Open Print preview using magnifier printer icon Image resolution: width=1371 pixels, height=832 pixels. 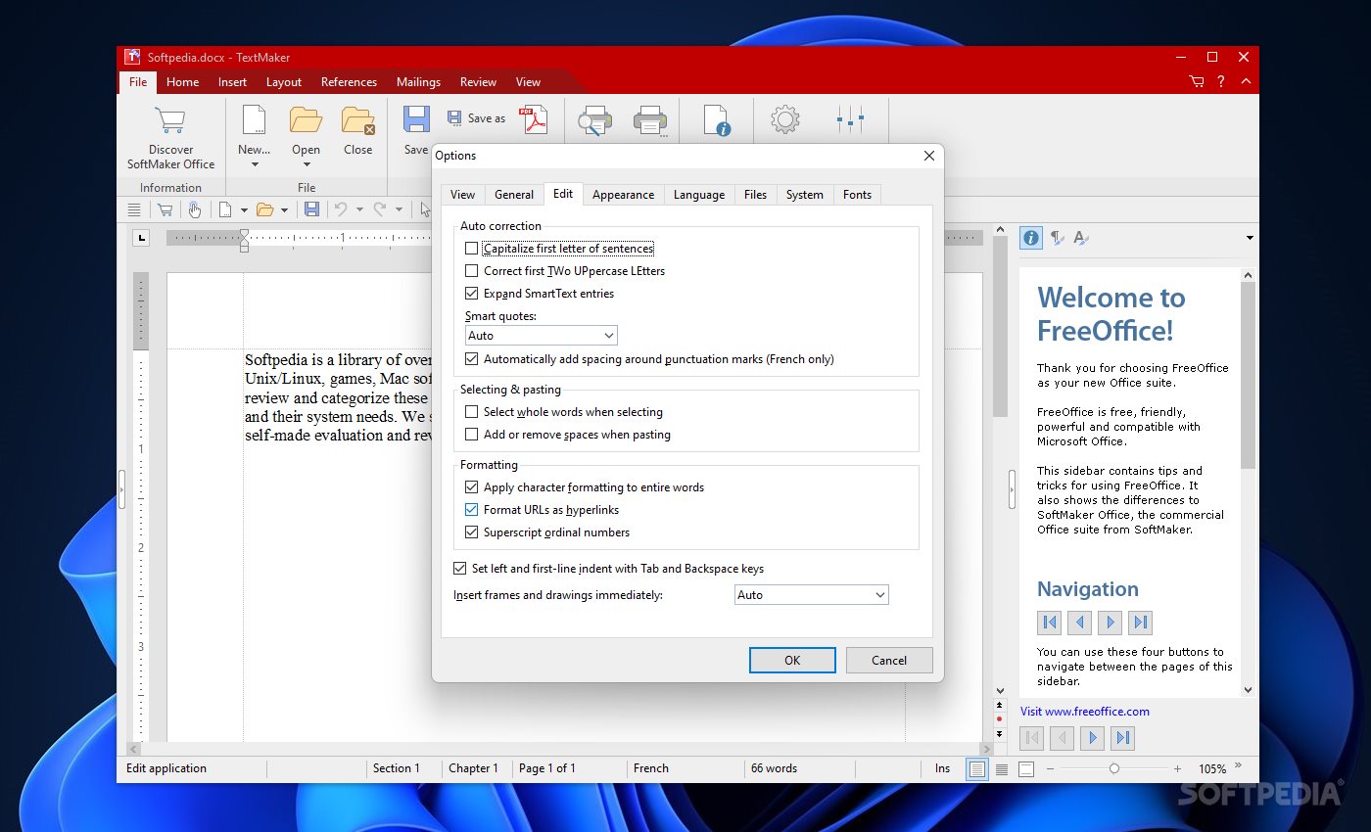point(594,120)
